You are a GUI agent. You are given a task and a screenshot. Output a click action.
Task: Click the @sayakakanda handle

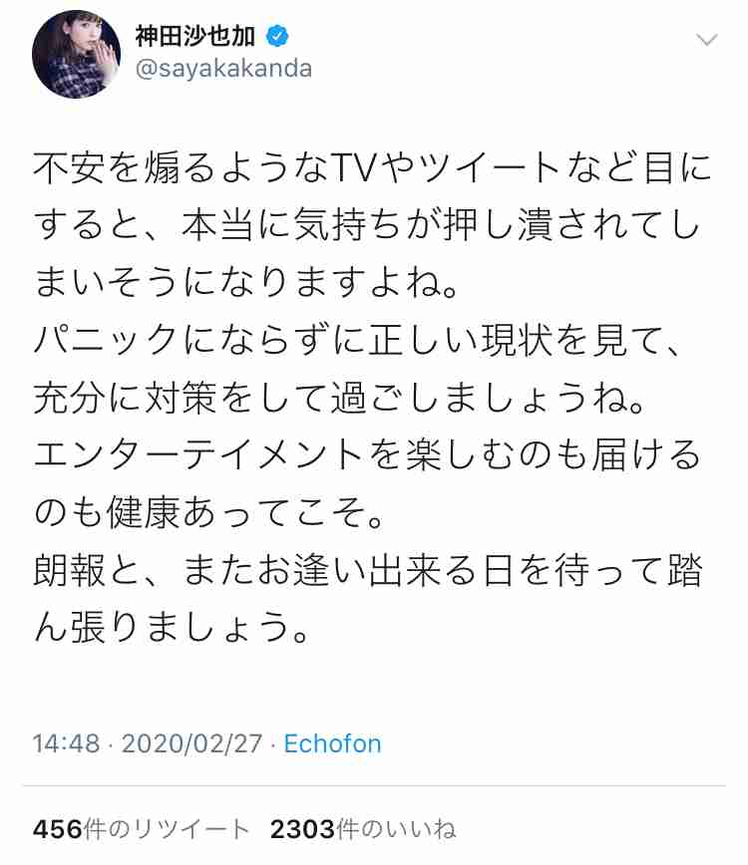point(223,69)
